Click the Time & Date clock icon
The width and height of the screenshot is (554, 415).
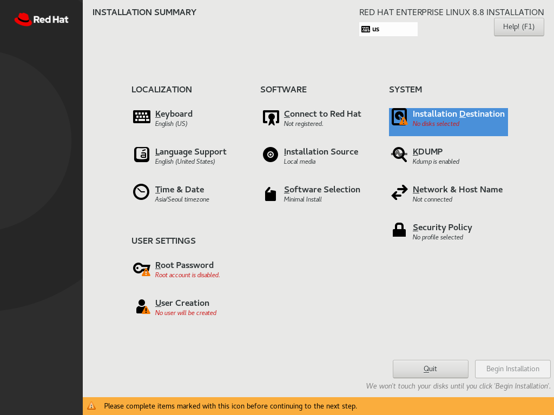pyautogui.click(x=141, y=192)
